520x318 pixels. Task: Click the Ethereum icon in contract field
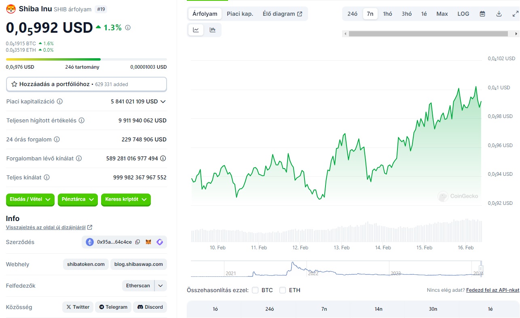[x=89, y=242]
